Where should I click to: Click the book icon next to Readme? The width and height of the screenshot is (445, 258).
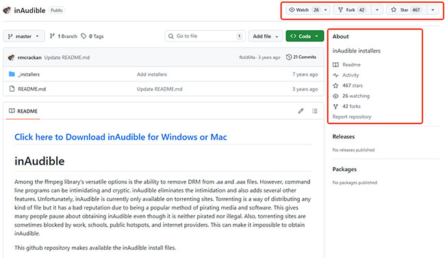click(335, 65)
